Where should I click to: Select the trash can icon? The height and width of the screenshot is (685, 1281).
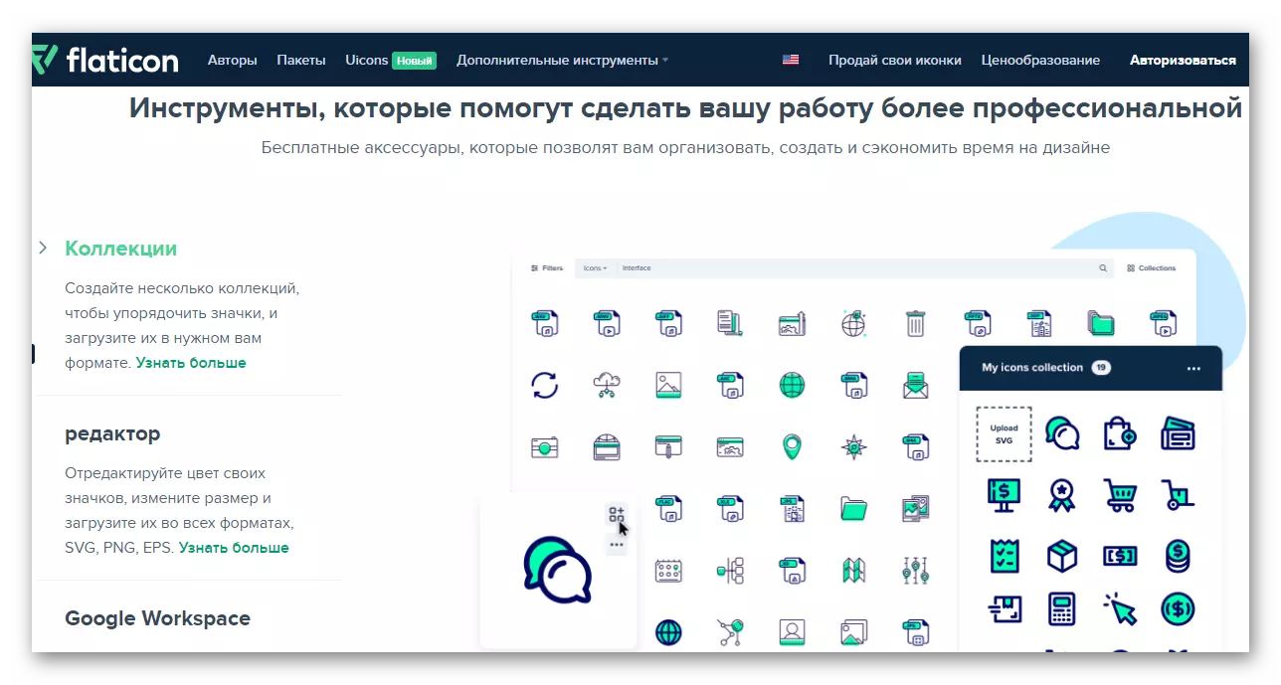click(916, 323)
